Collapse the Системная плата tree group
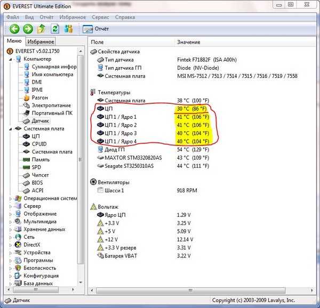The width and height of the screenshot is (320, 308). (11, 129)
